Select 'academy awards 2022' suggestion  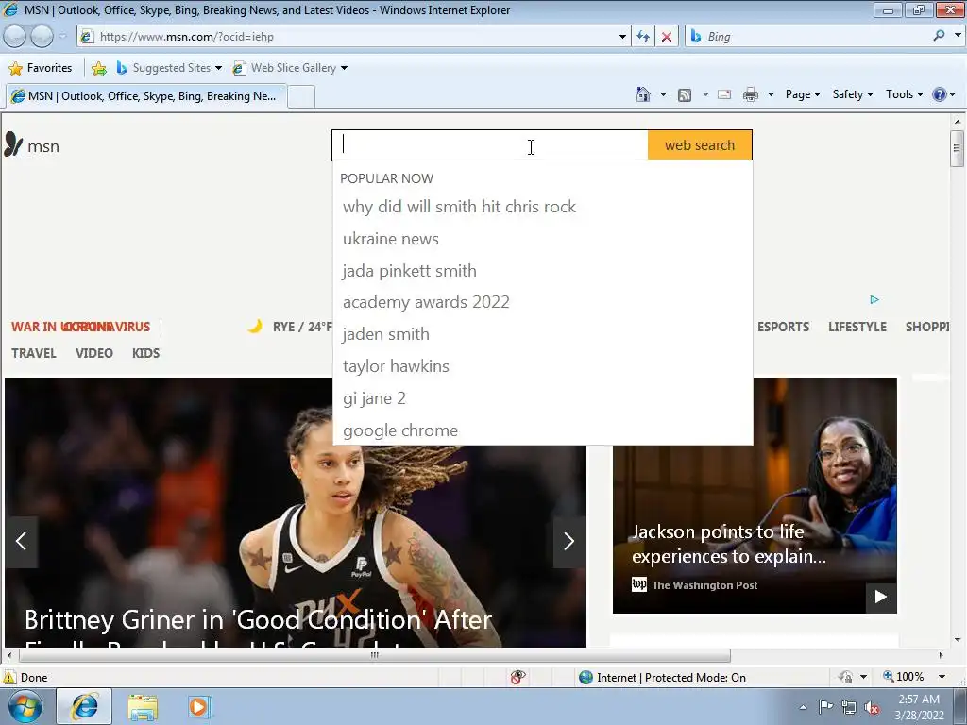pos(426,302)
